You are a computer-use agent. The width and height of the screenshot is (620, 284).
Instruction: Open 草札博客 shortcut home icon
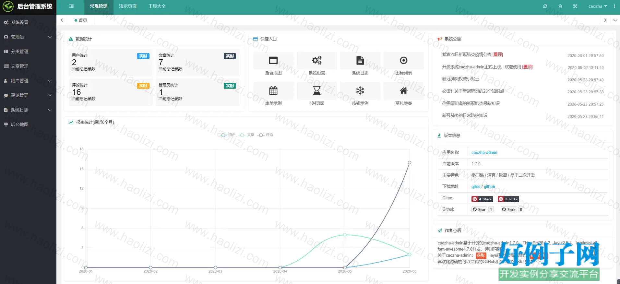404,90
